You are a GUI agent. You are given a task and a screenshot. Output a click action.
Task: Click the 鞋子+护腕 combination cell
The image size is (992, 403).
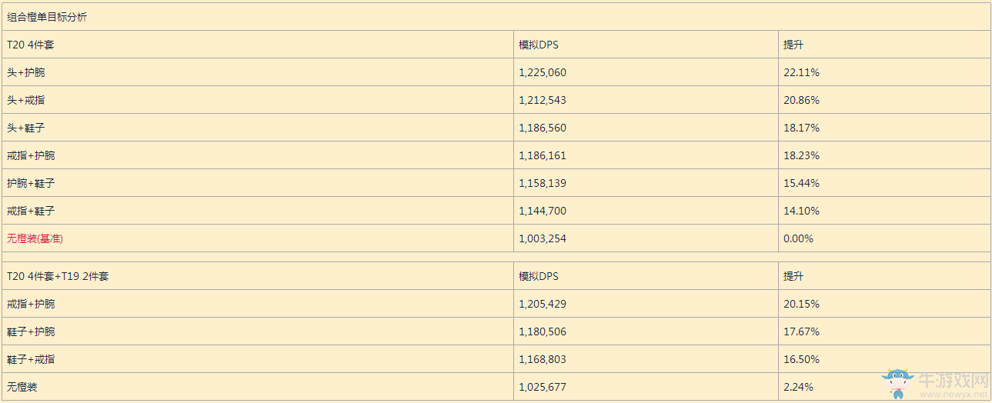pyautogui.click(x=31, y=331)
